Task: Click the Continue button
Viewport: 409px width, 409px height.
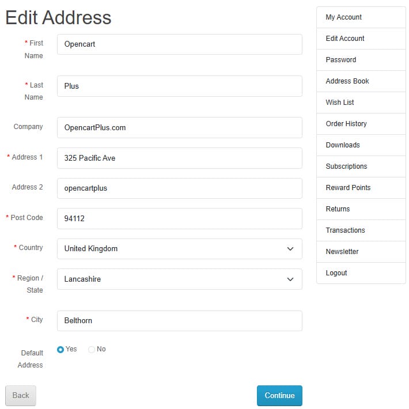Action: pyautogui.click(x=279, y=395)
